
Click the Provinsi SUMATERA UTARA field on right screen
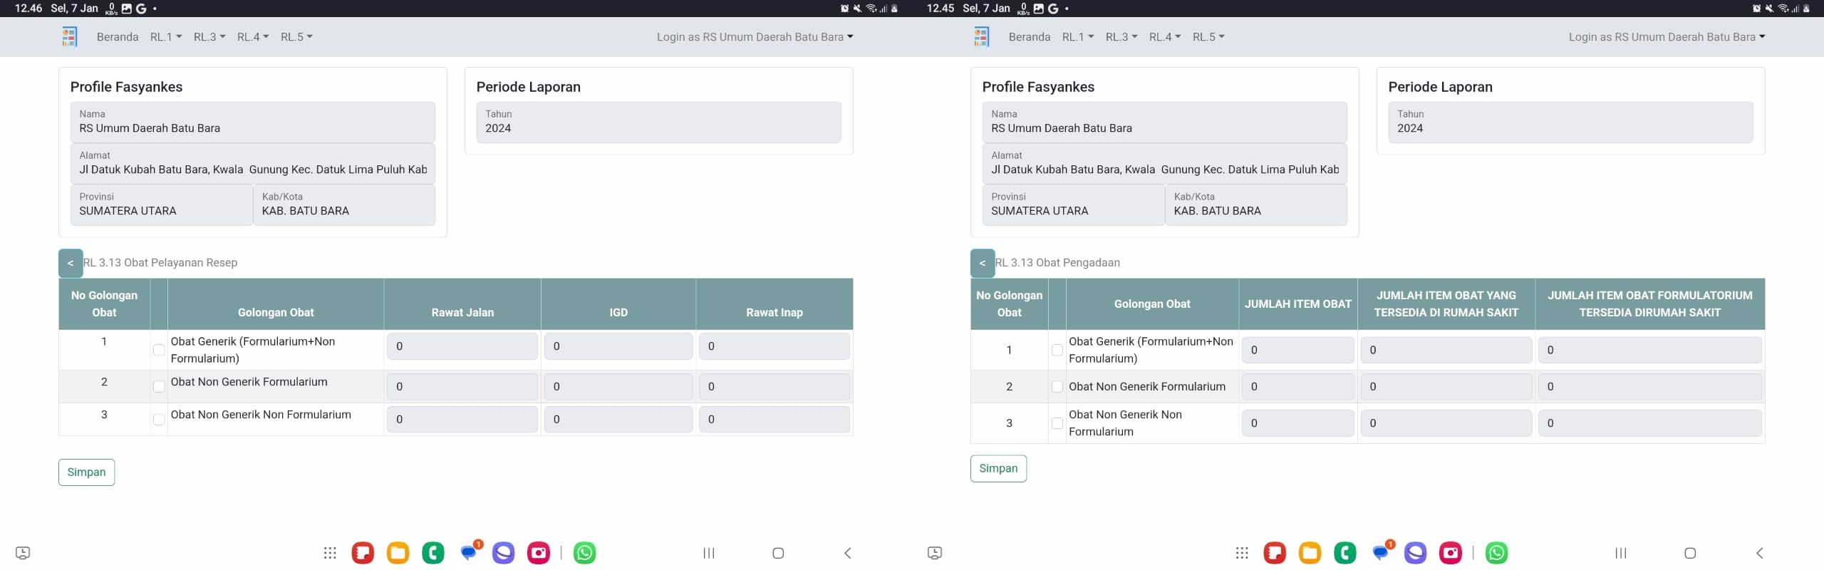click(1073, 205)
